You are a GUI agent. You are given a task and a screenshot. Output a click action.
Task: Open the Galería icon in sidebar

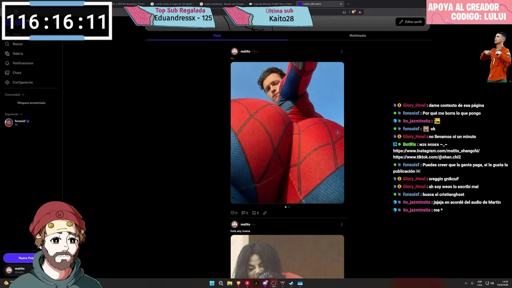pos(7,54)
